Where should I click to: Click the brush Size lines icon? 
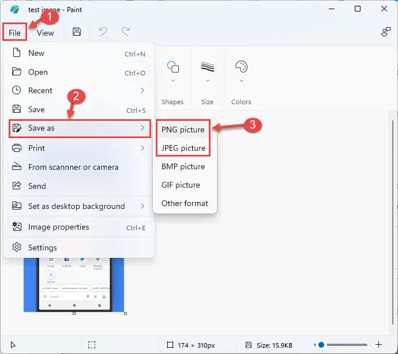[208, 67]
